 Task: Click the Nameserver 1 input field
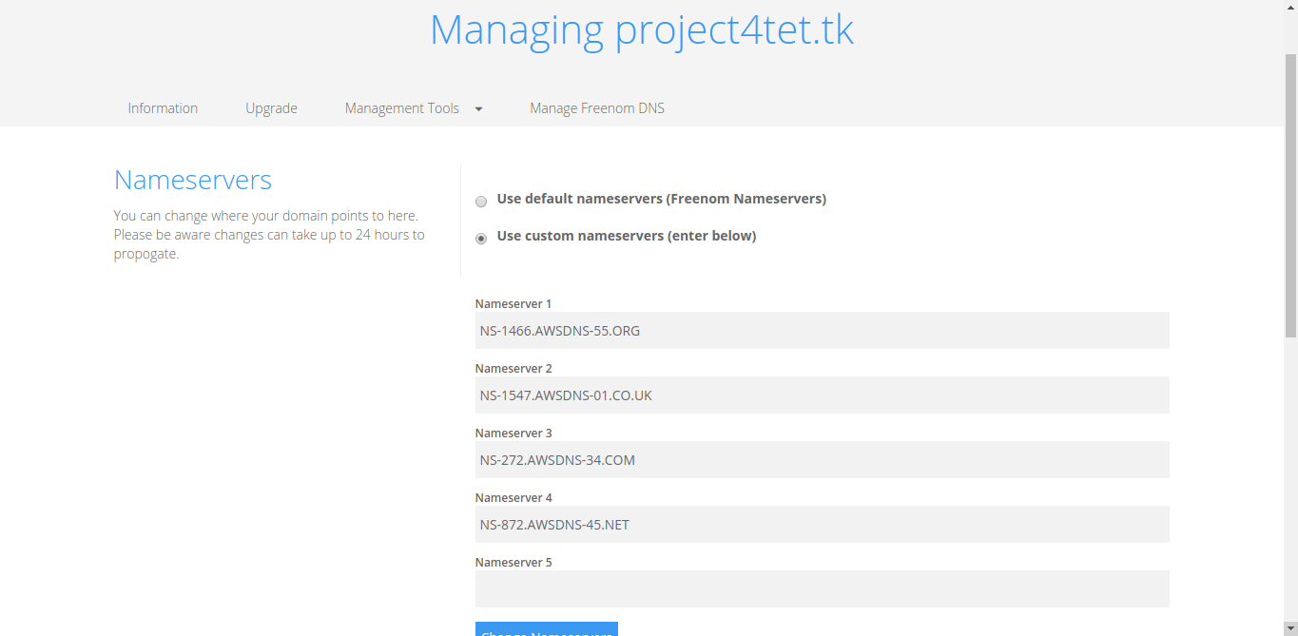[x=822, y=331]
